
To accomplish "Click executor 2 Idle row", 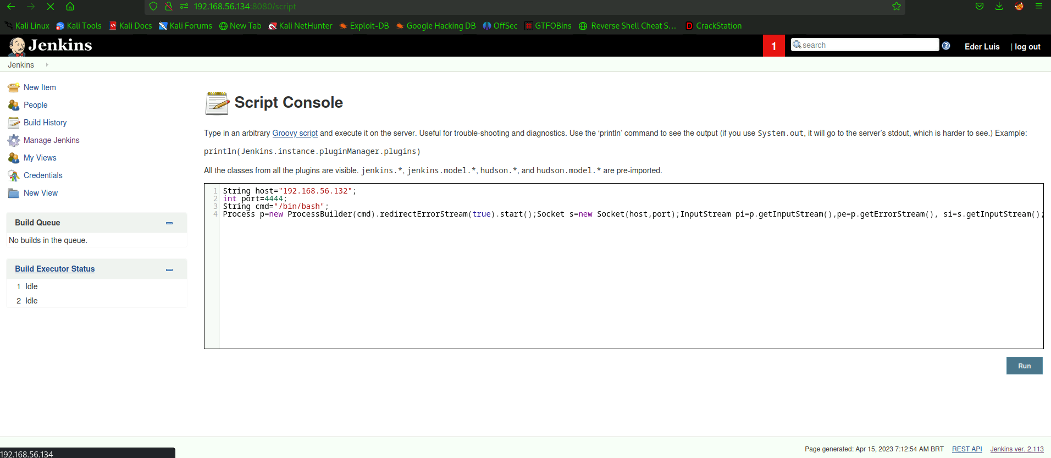I will pyautogui.click(x=96, y=301).
